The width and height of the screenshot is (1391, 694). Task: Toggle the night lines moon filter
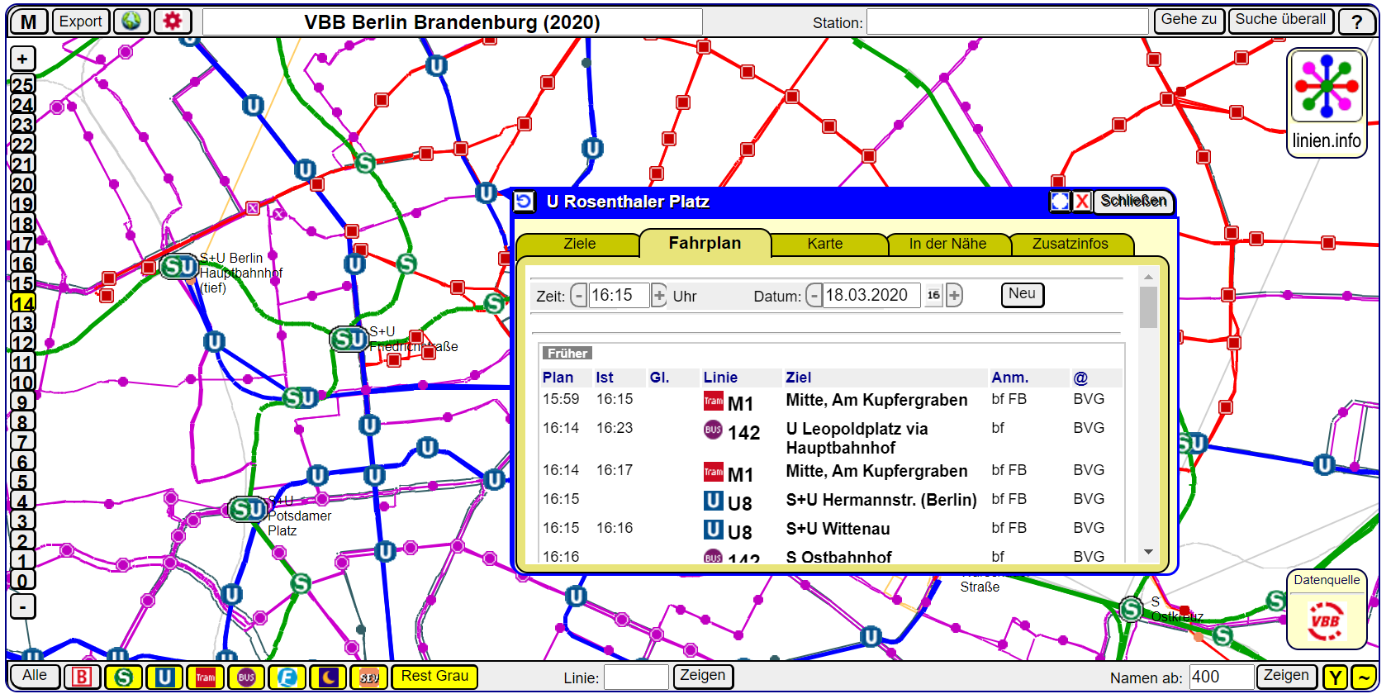tap(328, 677)
